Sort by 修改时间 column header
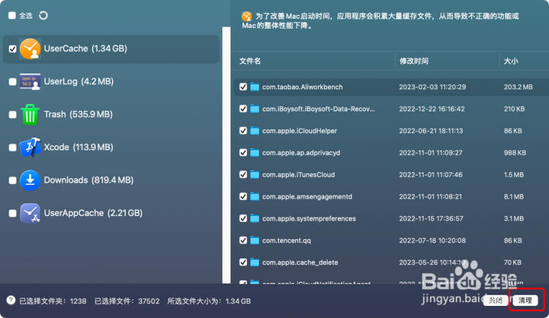This screenshot has height=318, width=549. click(414, 61)
